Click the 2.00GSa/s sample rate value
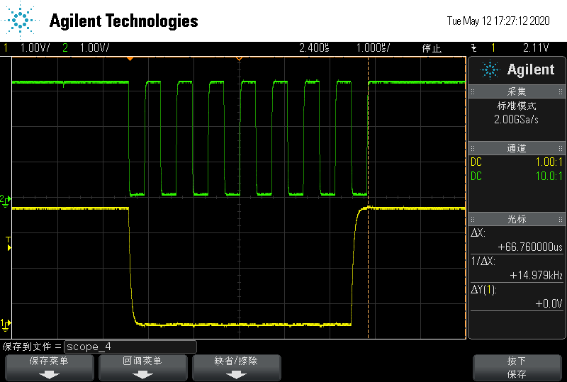 517,119
